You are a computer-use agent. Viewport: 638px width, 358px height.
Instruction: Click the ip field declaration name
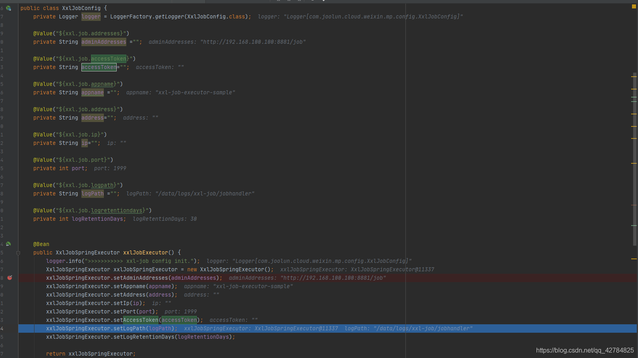(85, 143)
